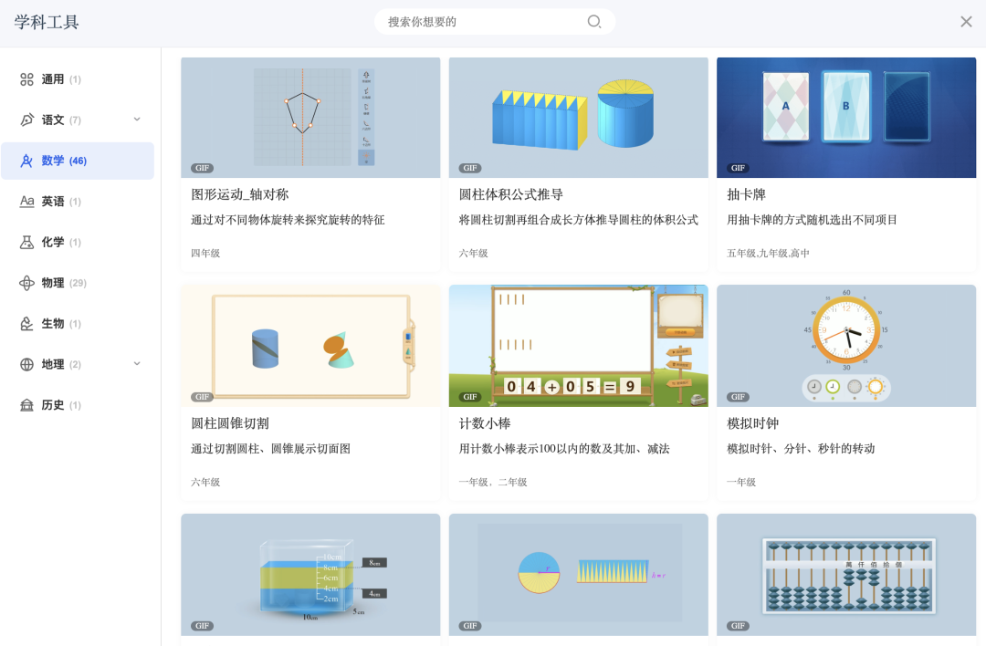Click the GIF badge on 图形运动_轴对称 card
This screenshot has width=986, height=646.
point(202,168)
